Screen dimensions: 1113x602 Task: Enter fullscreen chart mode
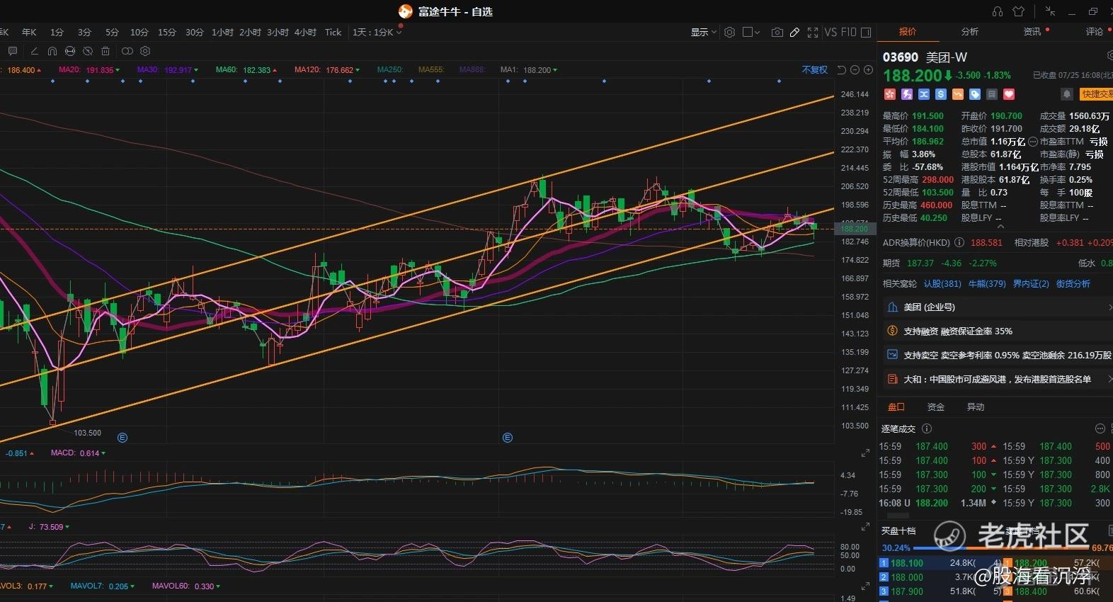813,32
